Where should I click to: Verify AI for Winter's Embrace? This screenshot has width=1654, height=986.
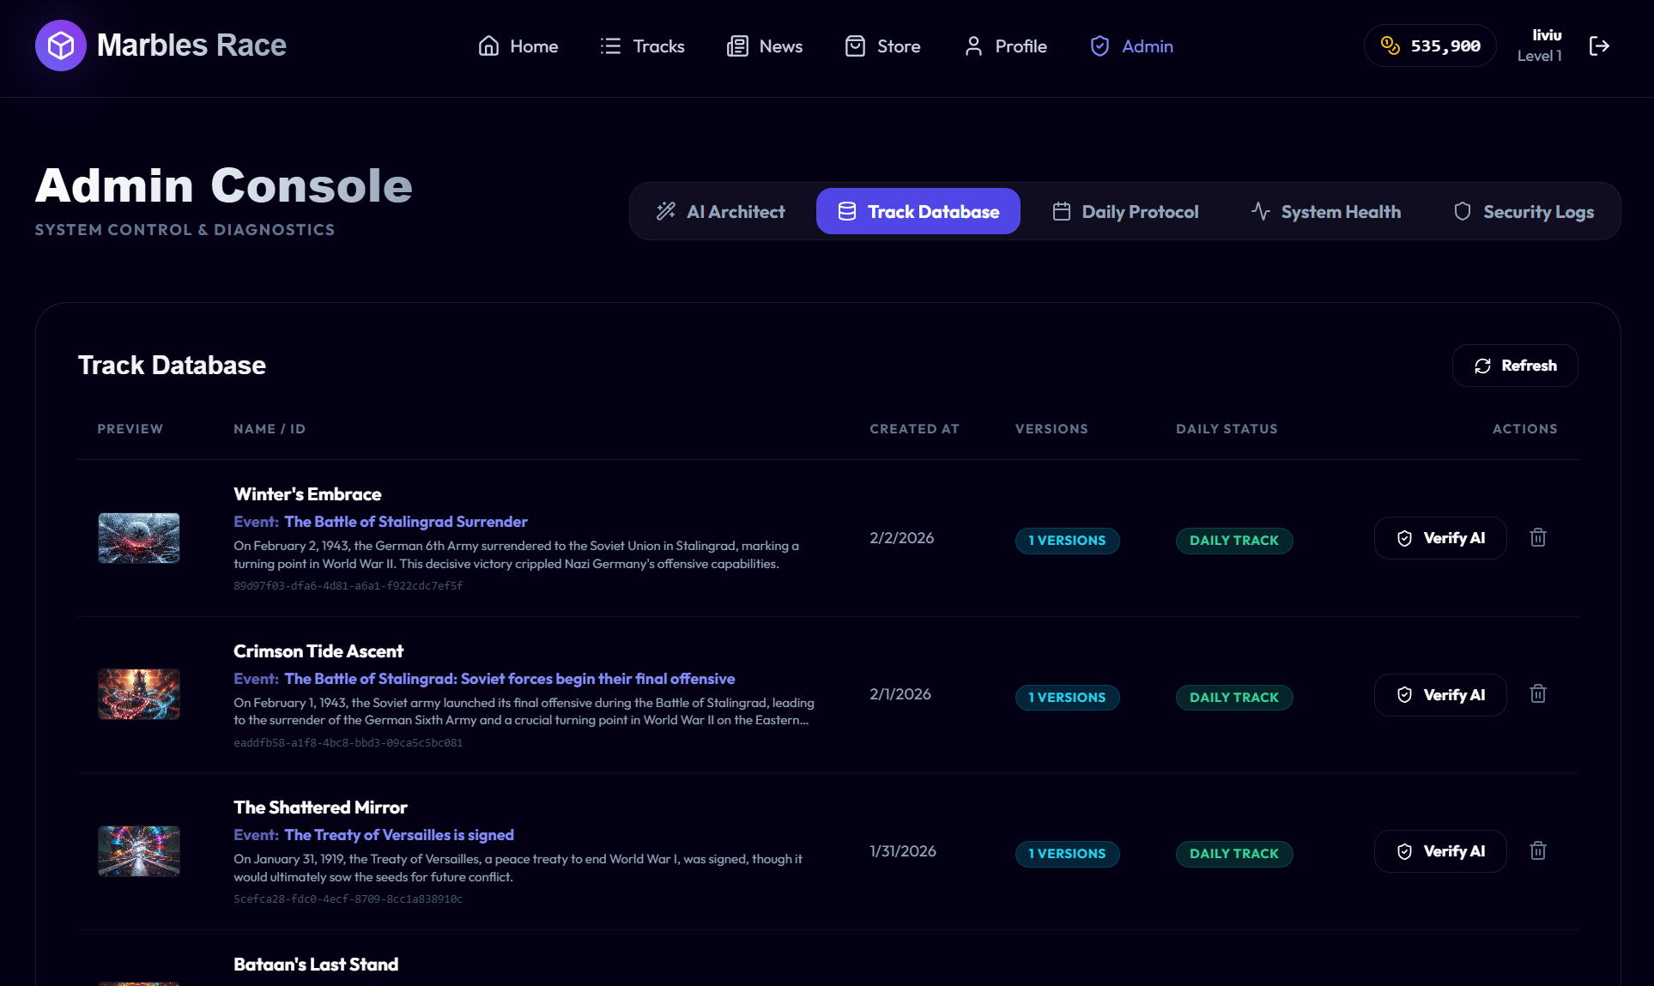point(1440,538)
